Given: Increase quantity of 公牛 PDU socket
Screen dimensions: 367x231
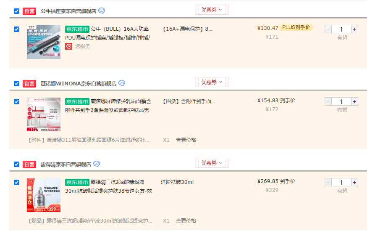Looking at the screenshot, I should point(354,29).
